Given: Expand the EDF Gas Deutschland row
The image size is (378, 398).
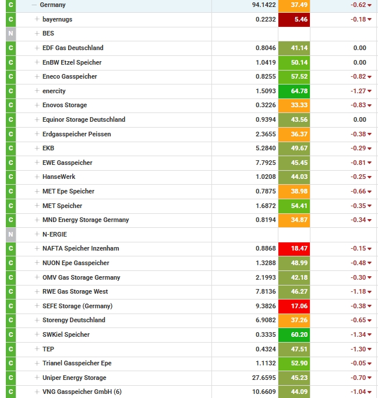Looking at the screenshot, I should coord(37,48).
